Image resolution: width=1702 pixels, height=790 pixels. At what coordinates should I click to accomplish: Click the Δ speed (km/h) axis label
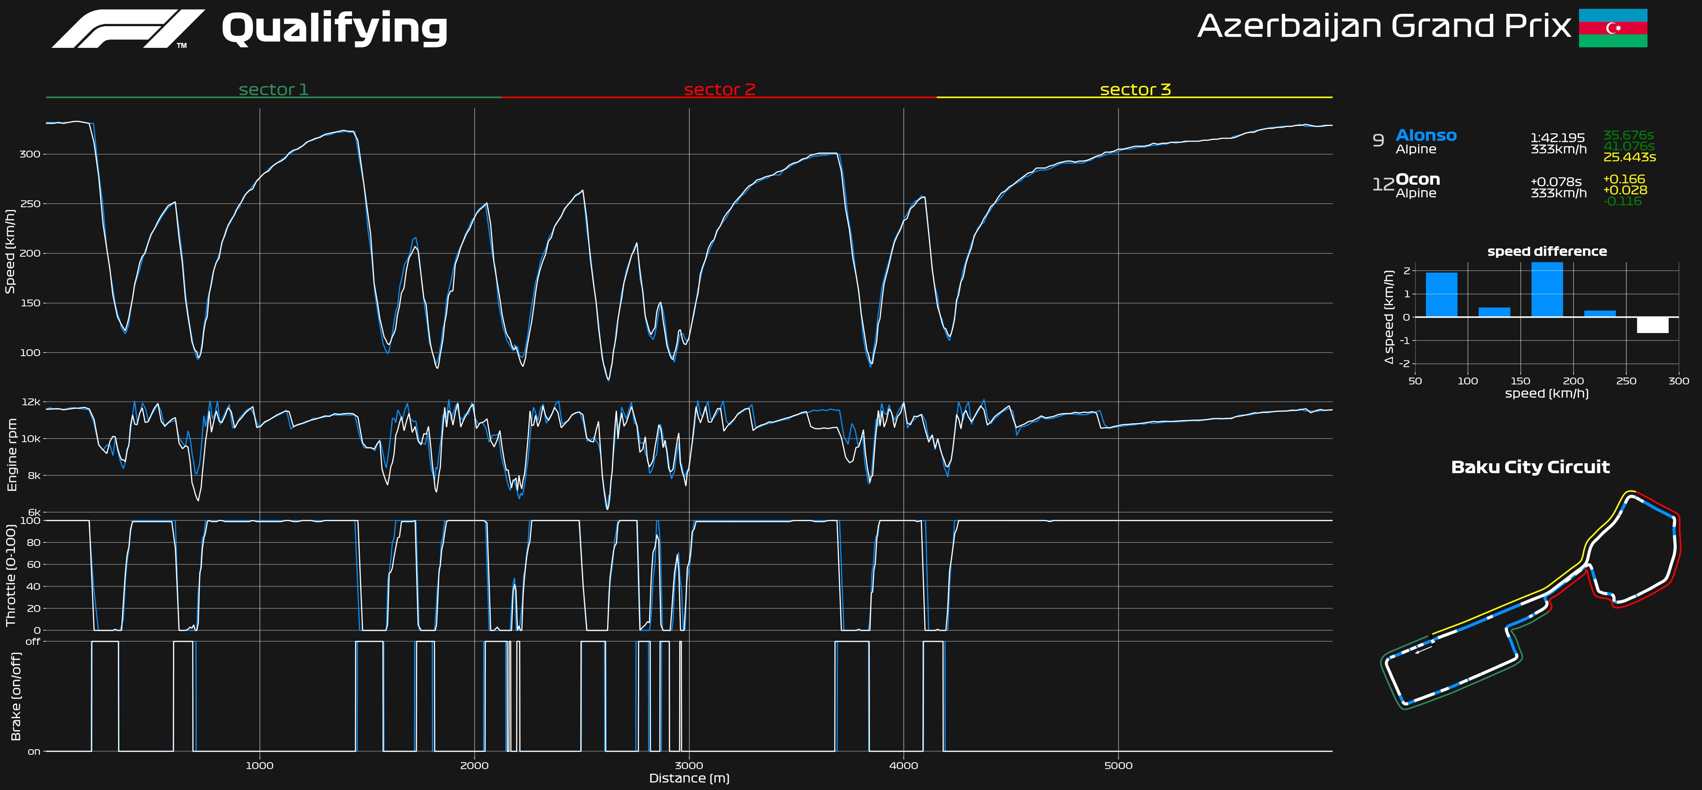(x=1389, y=317)
